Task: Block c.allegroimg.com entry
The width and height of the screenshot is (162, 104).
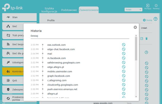Action: (124, 80)
